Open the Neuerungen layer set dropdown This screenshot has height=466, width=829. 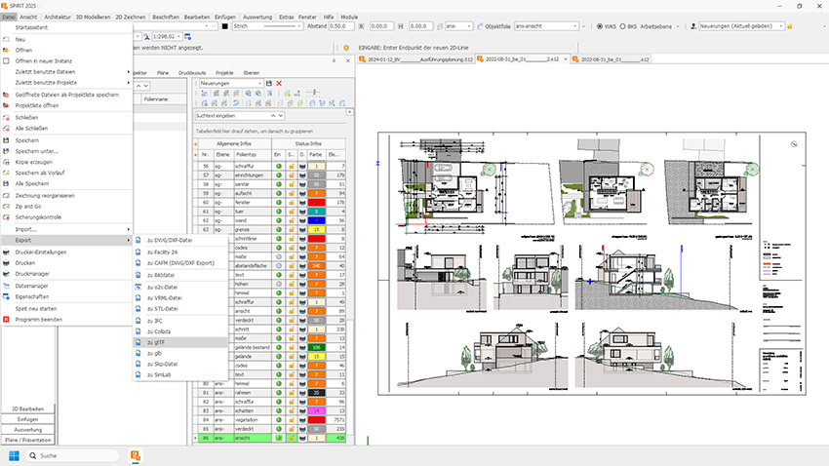pos(257,84)
